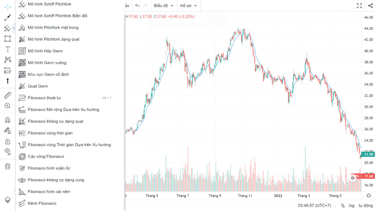Viewport: 376px width, 211px height.
Task: Delete drawings with the trash icon
Action: [7, 166]
